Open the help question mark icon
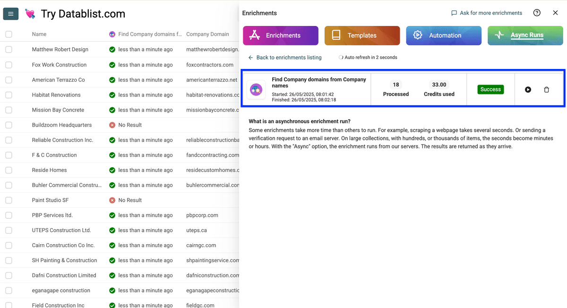 537,13
